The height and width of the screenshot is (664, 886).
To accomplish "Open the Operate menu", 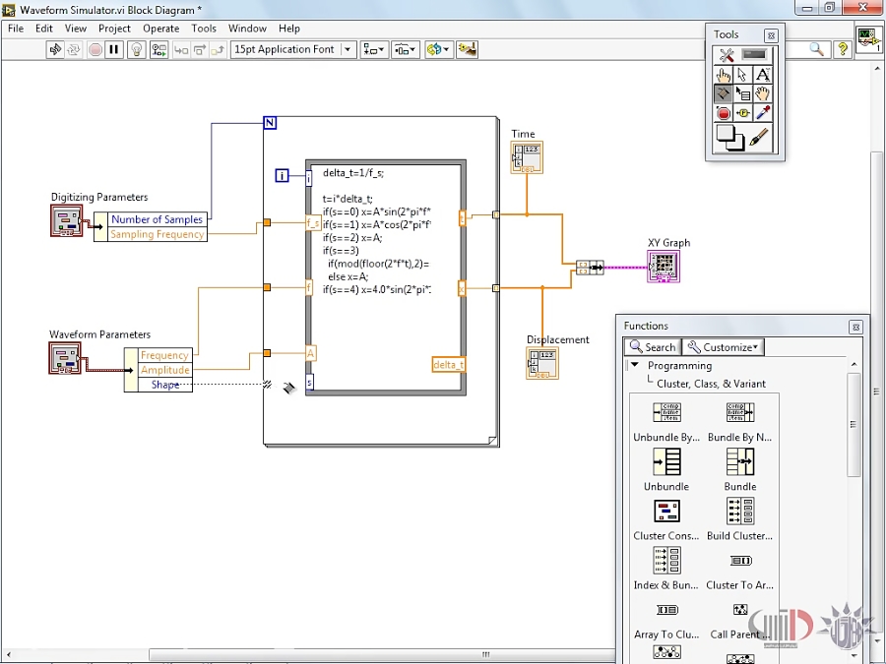I will pyautogui.click(x=161, y=28).
